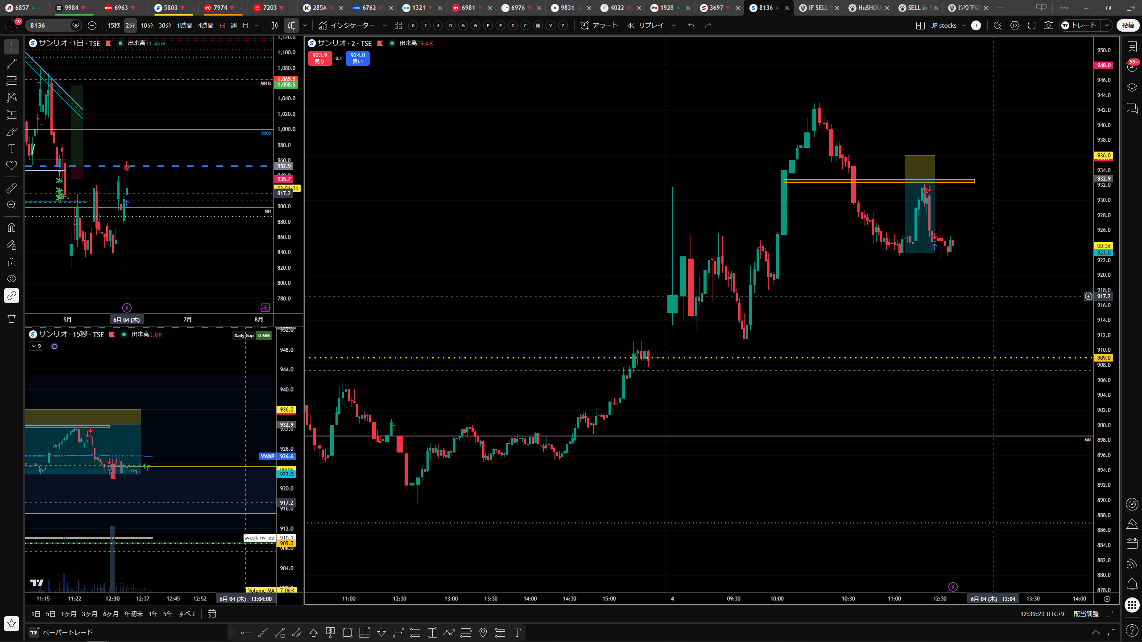Toggle lock all drawings tool
Screen dimensions: 1142x642
click(12, 262)
